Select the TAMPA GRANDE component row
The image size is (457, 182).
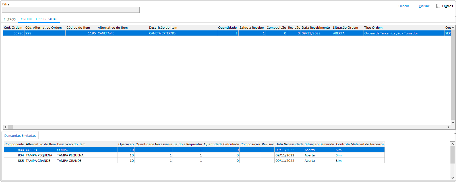69,161
